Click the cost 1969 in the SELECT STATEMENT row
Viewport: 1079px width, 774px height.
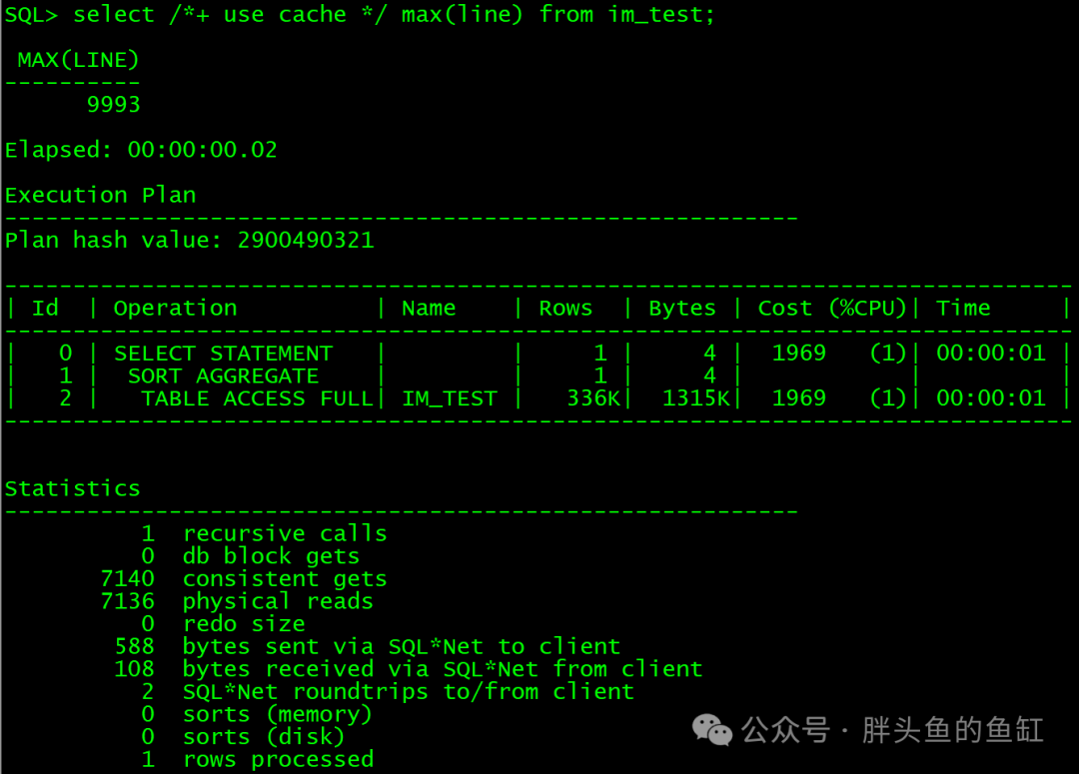click(x=798, y=353)
